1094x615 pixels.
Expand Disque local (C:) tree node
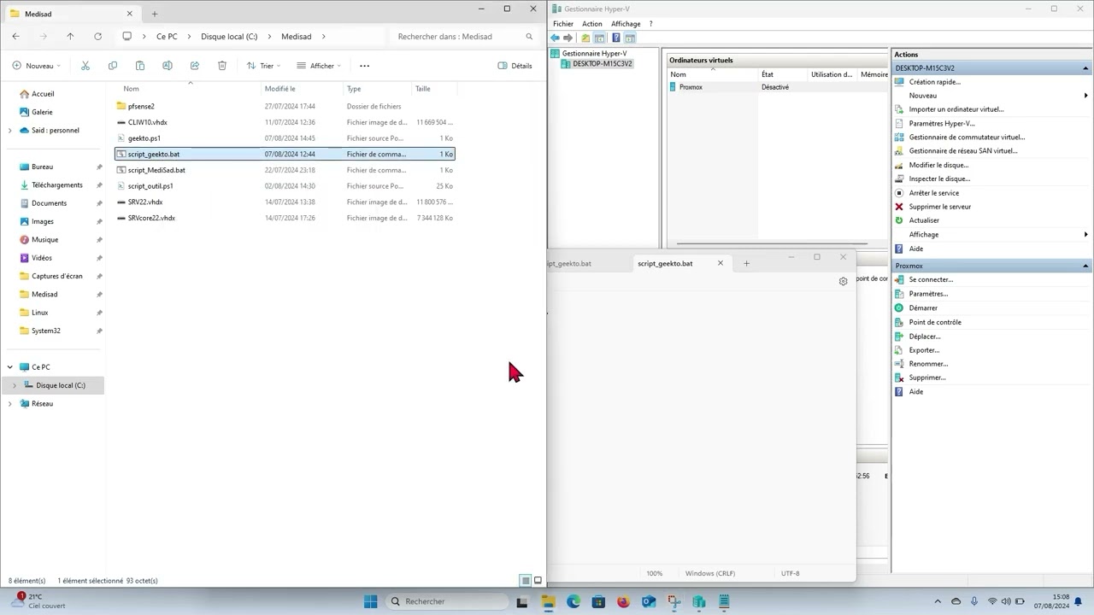point(14,385)
